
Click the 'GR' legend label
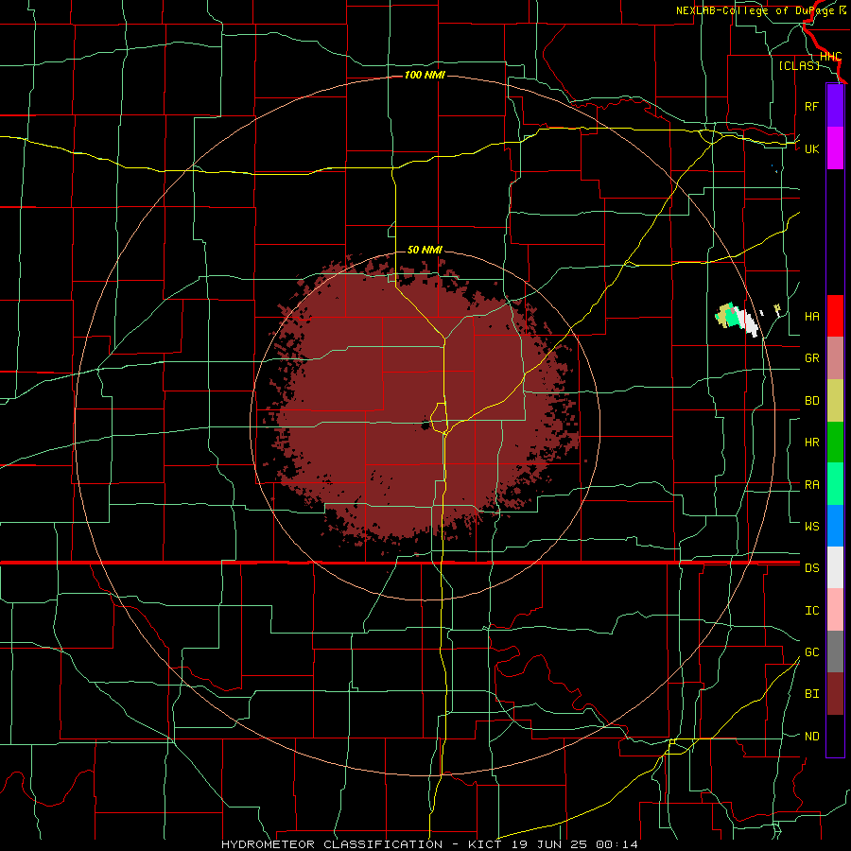(x=811, y=358)
